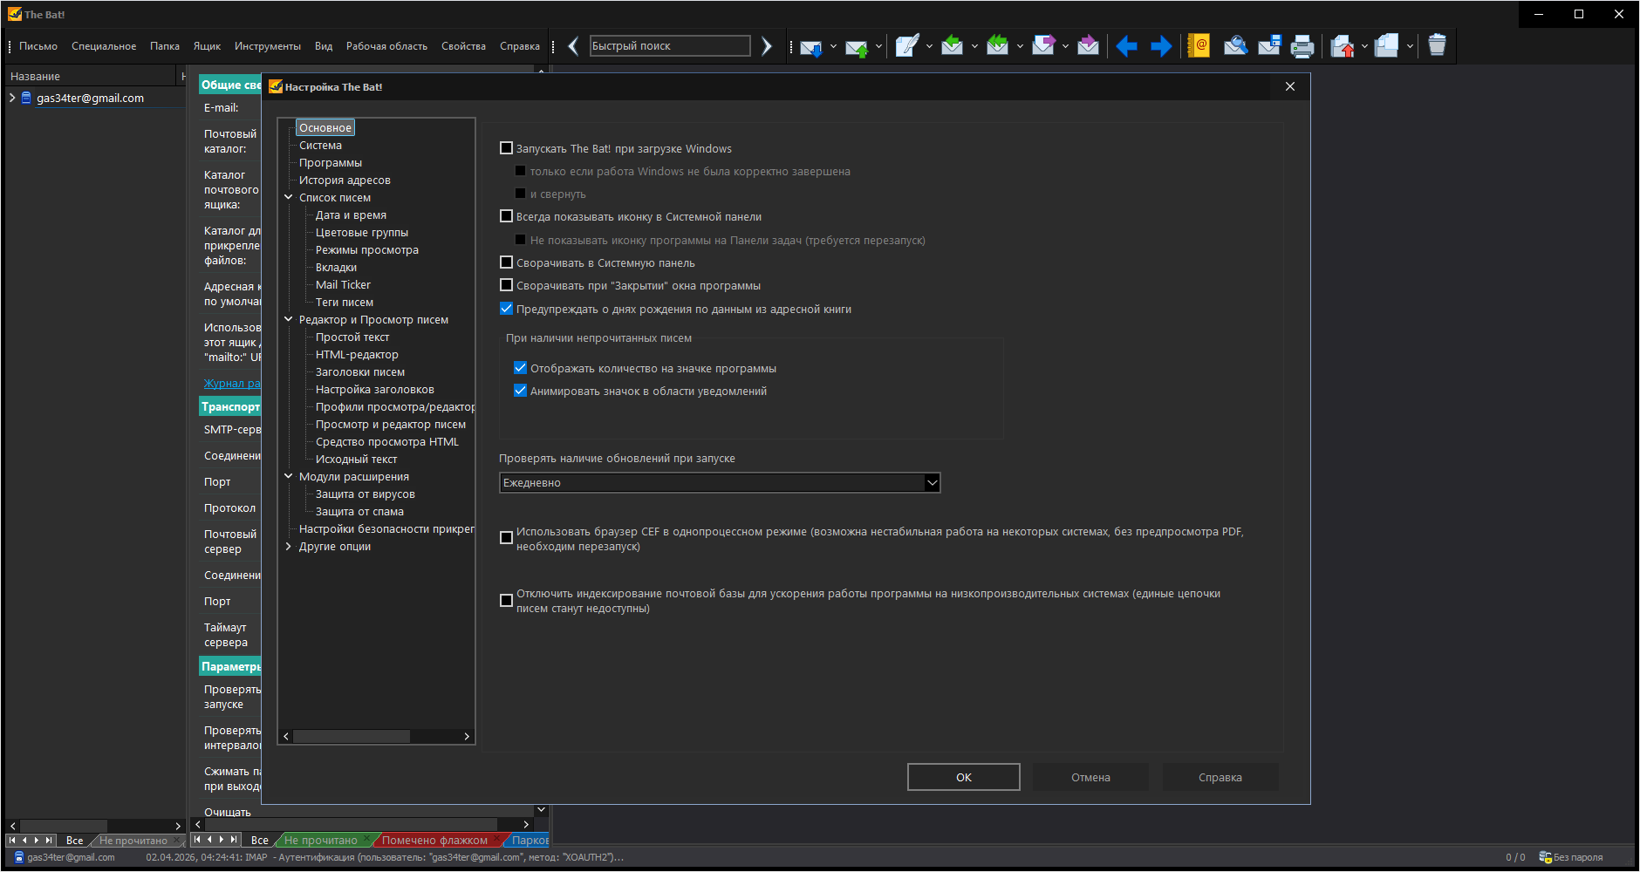Collapse the 'Список писем' tree node

coord(289,198)
